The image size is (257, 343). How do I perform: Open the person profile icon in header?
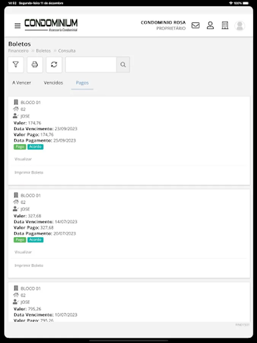coord(210,26)
